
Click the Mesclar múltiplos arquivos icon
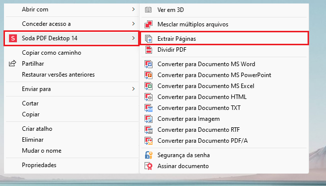(149, 24)
